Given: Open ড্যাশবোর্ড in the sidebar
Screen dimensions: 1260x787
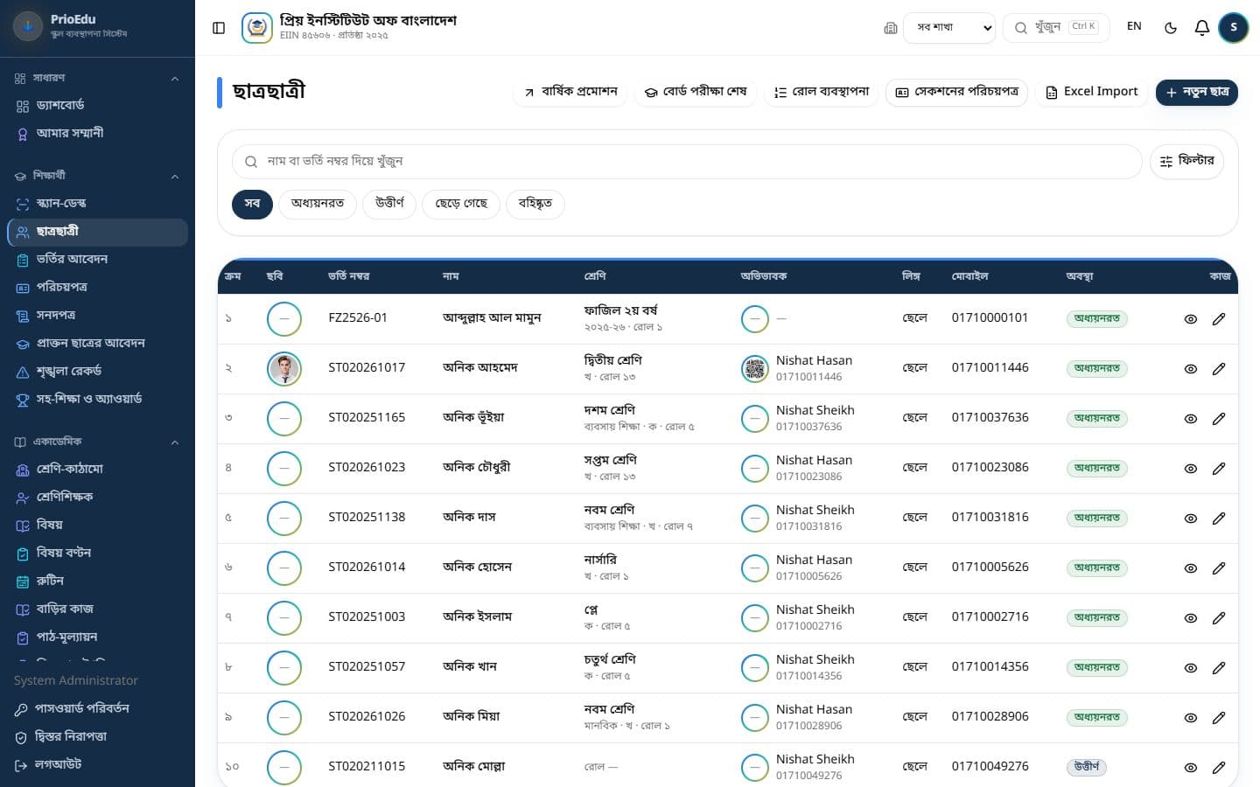Looking at the screenshot, I should click(x=97, y=106).
